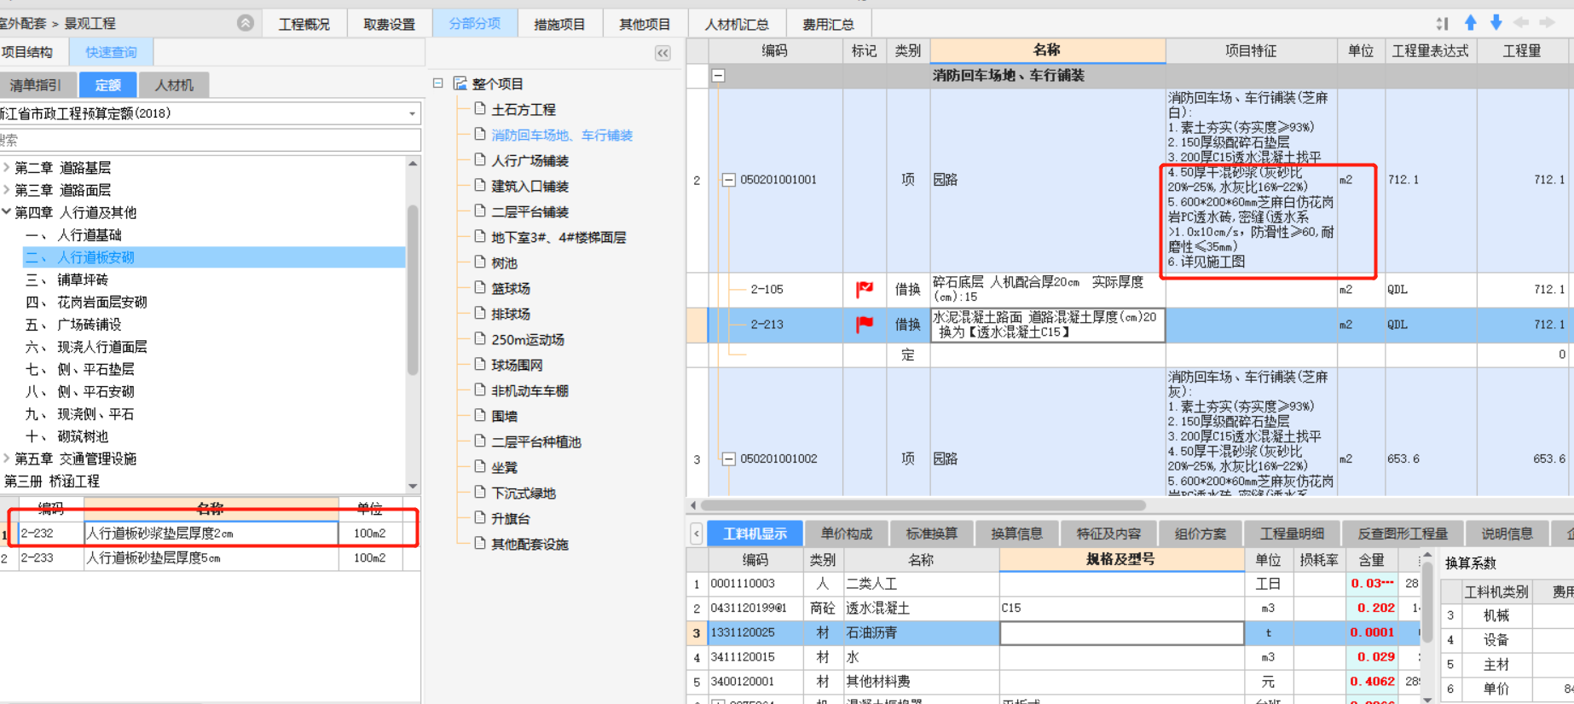Select 人行广场铺装 in project tree
Screen dimensions: 1574x704
(x=529, y=160)
